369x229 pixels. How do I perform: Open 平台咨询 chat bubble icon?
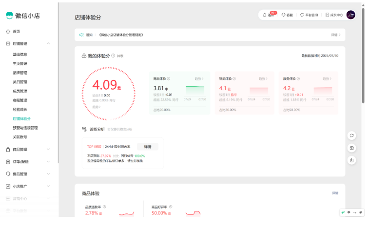[x=302, y=15]
